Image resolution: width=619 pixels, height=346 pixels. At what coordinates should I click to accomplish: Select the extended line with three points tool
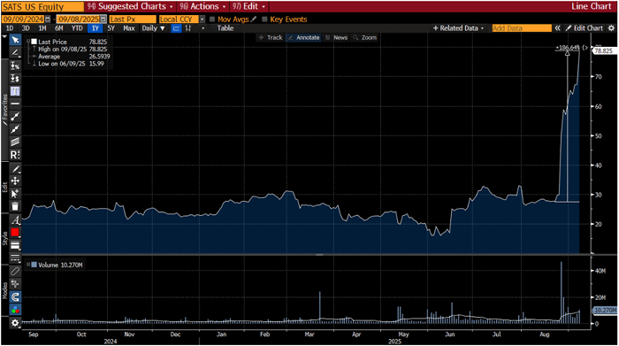15,129
